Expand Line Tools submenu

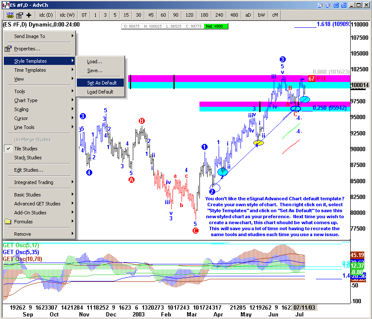pyautogui.click(x=39, y=127)
